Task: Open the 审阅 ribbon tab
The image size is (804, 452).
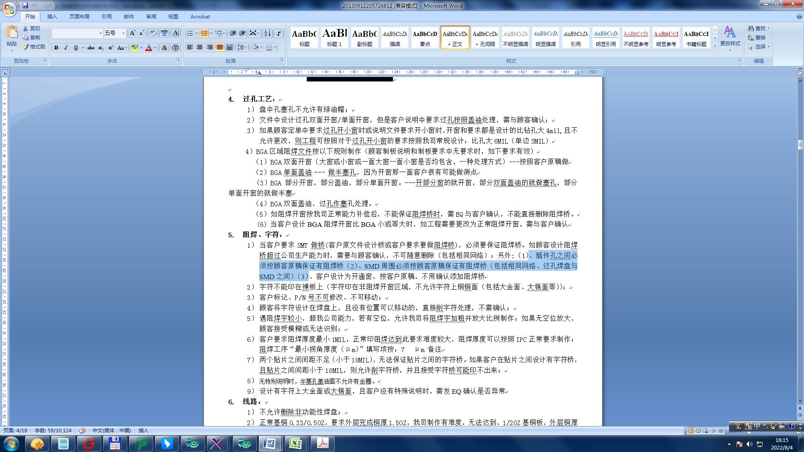Action: [x=151, y=17]
